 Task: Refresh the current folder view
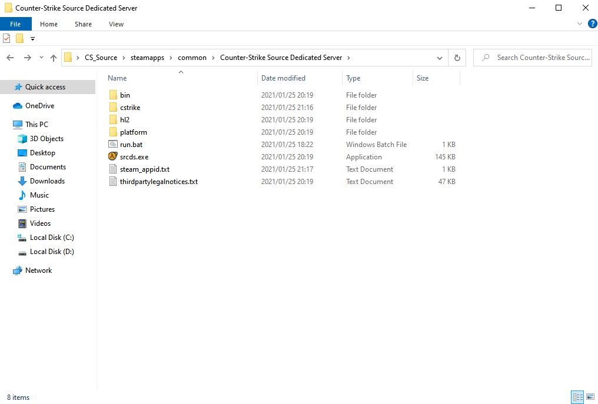point(457,58)
